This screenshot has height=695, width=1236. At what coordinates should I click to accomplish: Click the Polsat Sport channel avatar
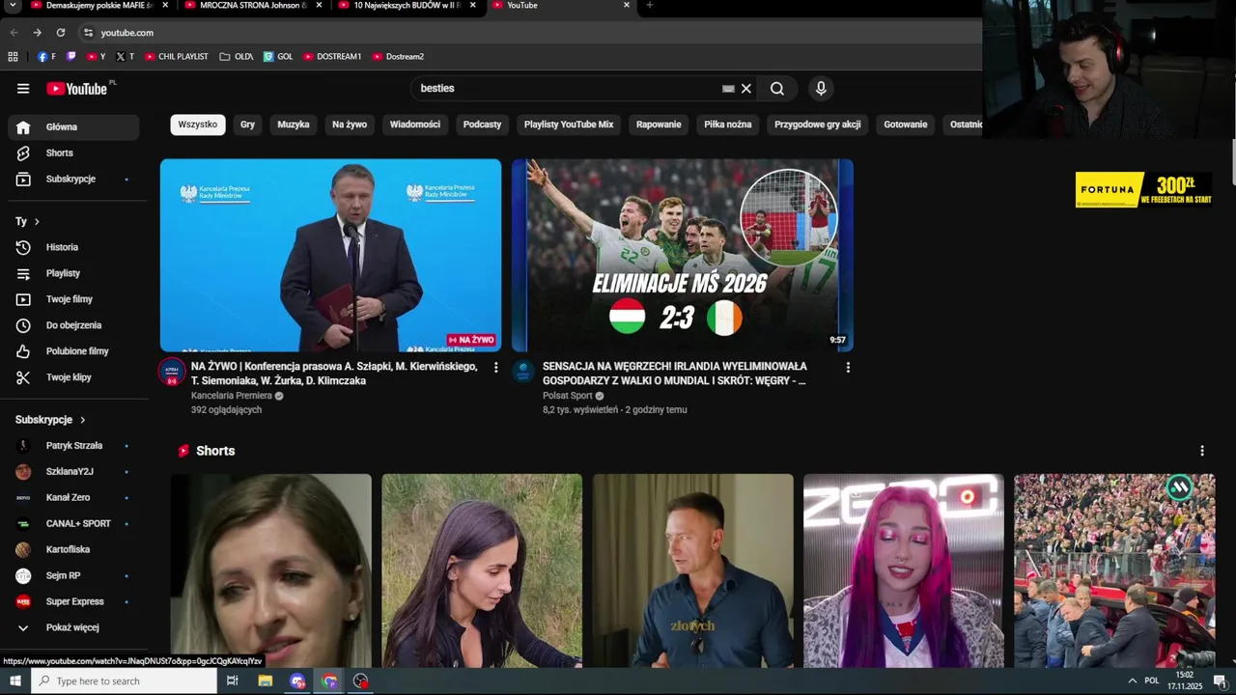(x=523, y=372)
